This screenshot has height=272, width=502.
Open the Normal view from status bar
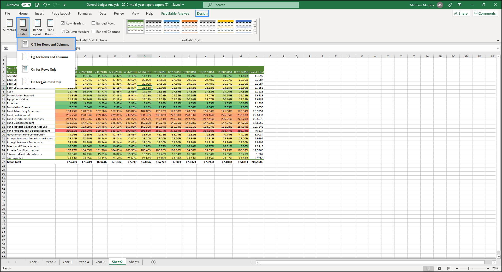coord(428,268)
